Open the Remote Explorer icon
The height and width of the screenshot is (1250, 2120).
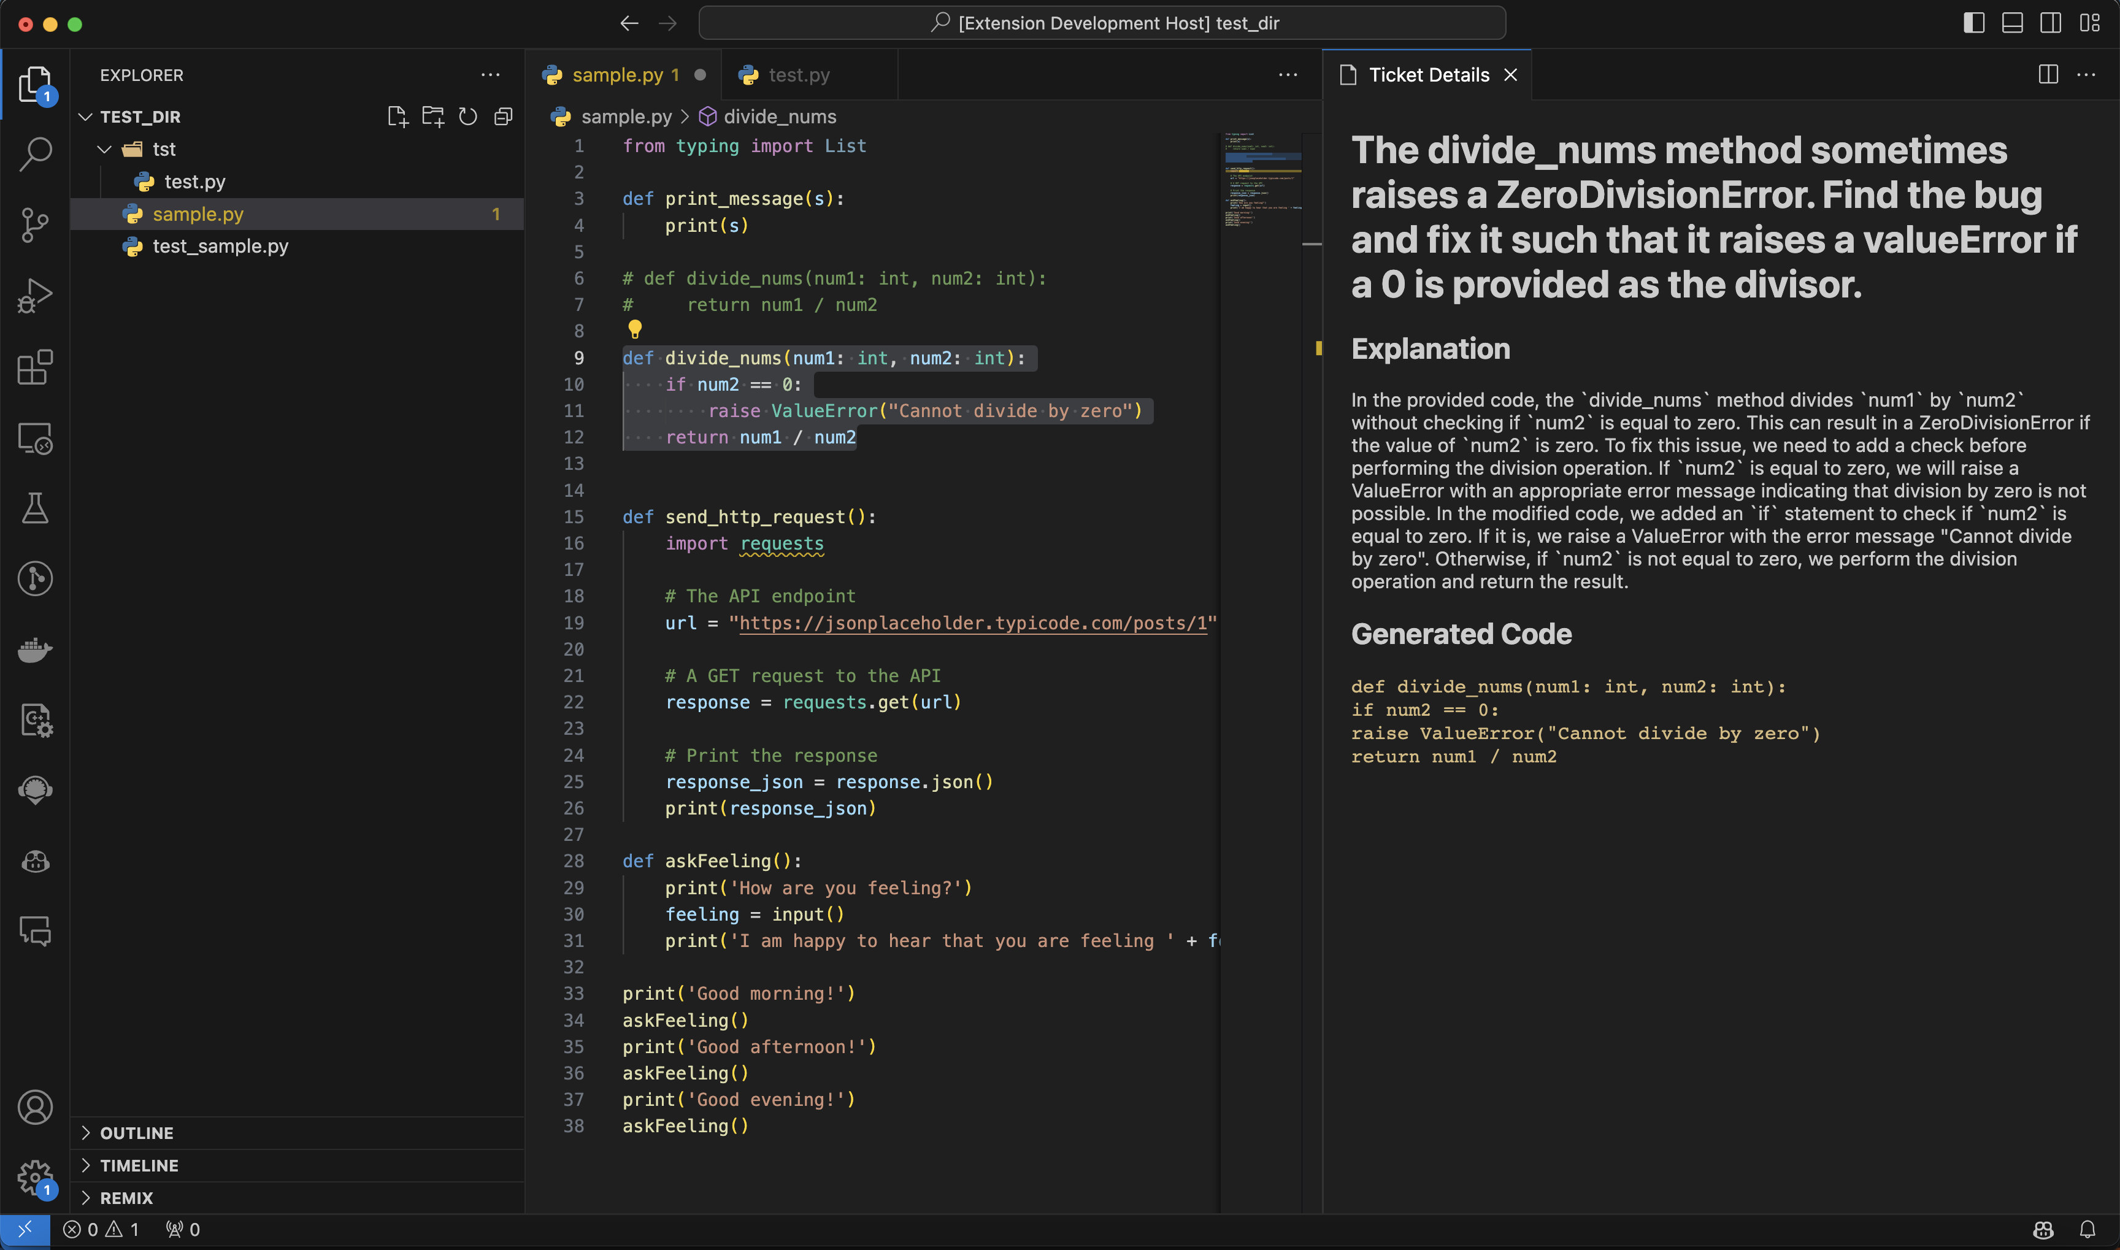pyautogui.click(x=34, y=438)
